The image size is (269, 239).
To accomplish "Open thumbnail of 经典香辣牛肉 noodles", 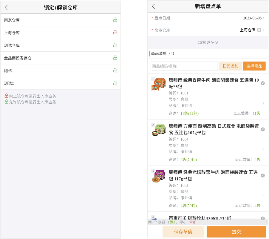I will tap(159, 84).
